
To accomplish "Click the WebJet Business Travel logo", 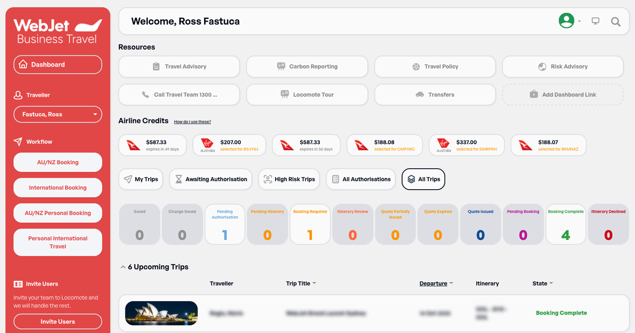I will tap(58, 32).
